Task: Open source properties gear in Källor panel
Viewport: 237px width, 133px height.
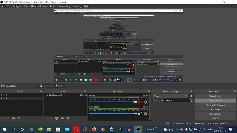Action: [57, 118]
